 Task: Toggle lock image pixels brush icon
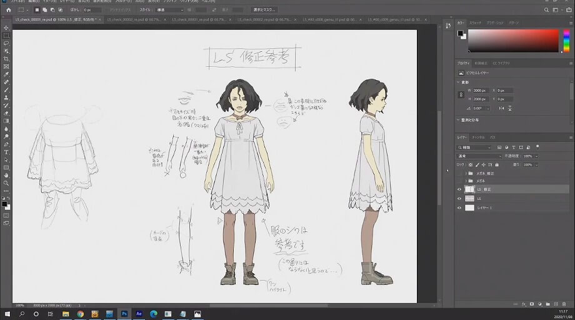pos(477,165)
